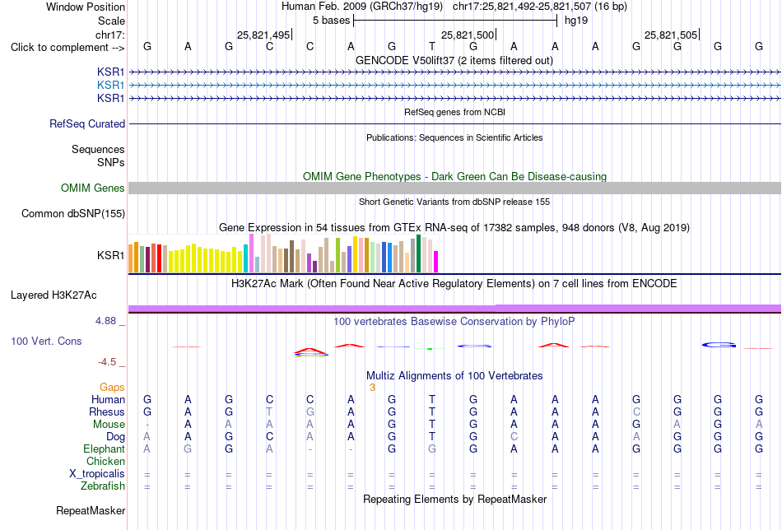Click the chr17:25,821,492-25,821,507 position text
The height and width of the screenshot is (530, 782).
pyautogui.click(x=522, y=7)
